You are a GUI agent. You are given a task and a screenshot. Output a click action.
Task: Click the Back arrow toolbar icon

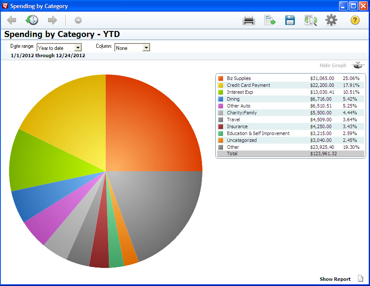(12, 20)
